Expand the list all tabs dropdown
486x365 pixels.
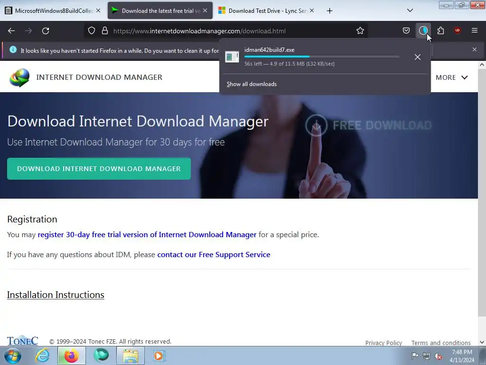410,10
